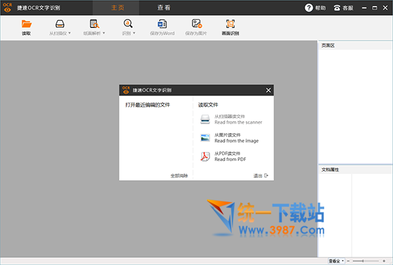Click the 保存为Word toolbar icon
The width and height of the screenshot is (393, 265).
click(x=162, y=24)
